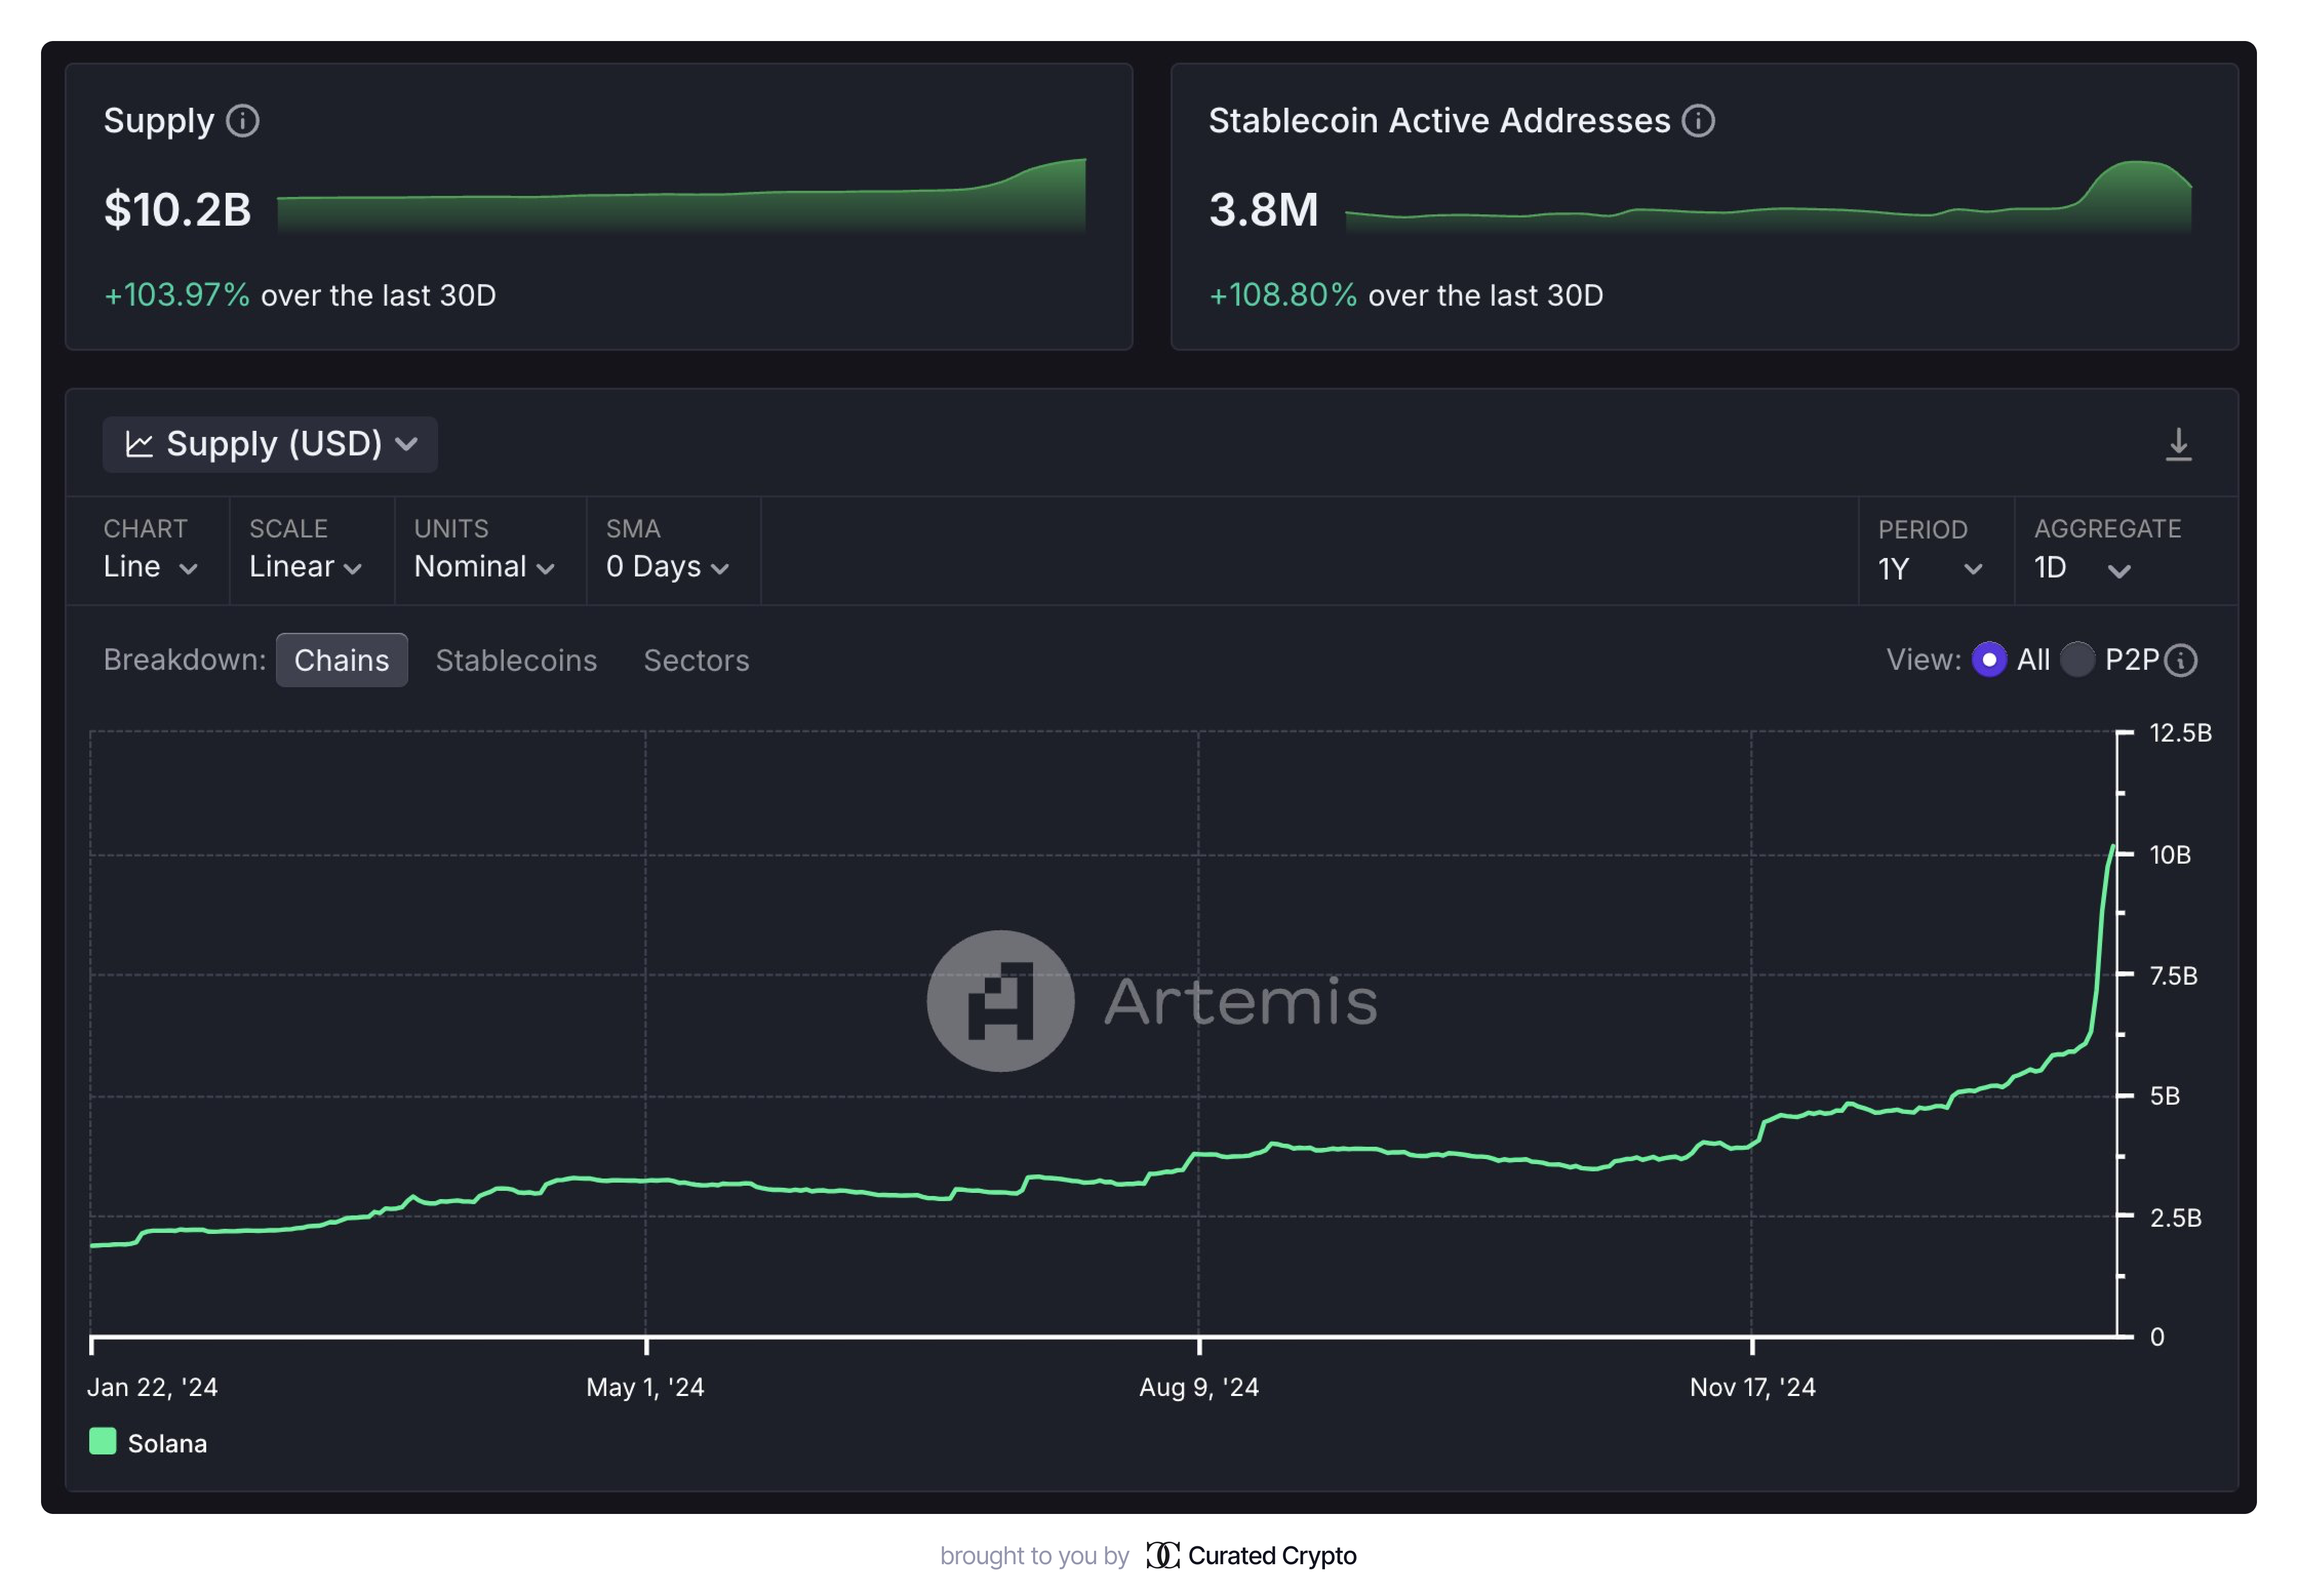Select the P2P view radio button
This screenshot has height=1596, width=2298.
point(2077,660)
